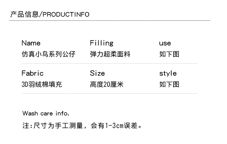Click the divider line below the Fabric row
The height and width of the screenshot is (144, 227).
click(x=110, y=93)
